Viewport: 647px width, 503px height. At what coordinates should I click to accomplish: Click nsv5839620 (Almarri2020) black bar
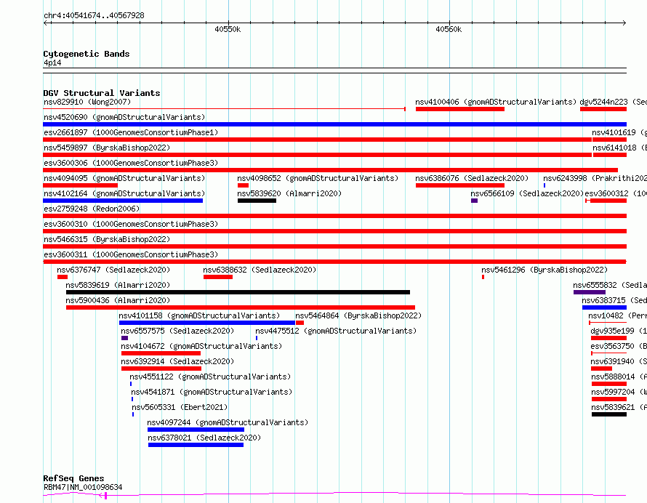[x=257, y=201]
